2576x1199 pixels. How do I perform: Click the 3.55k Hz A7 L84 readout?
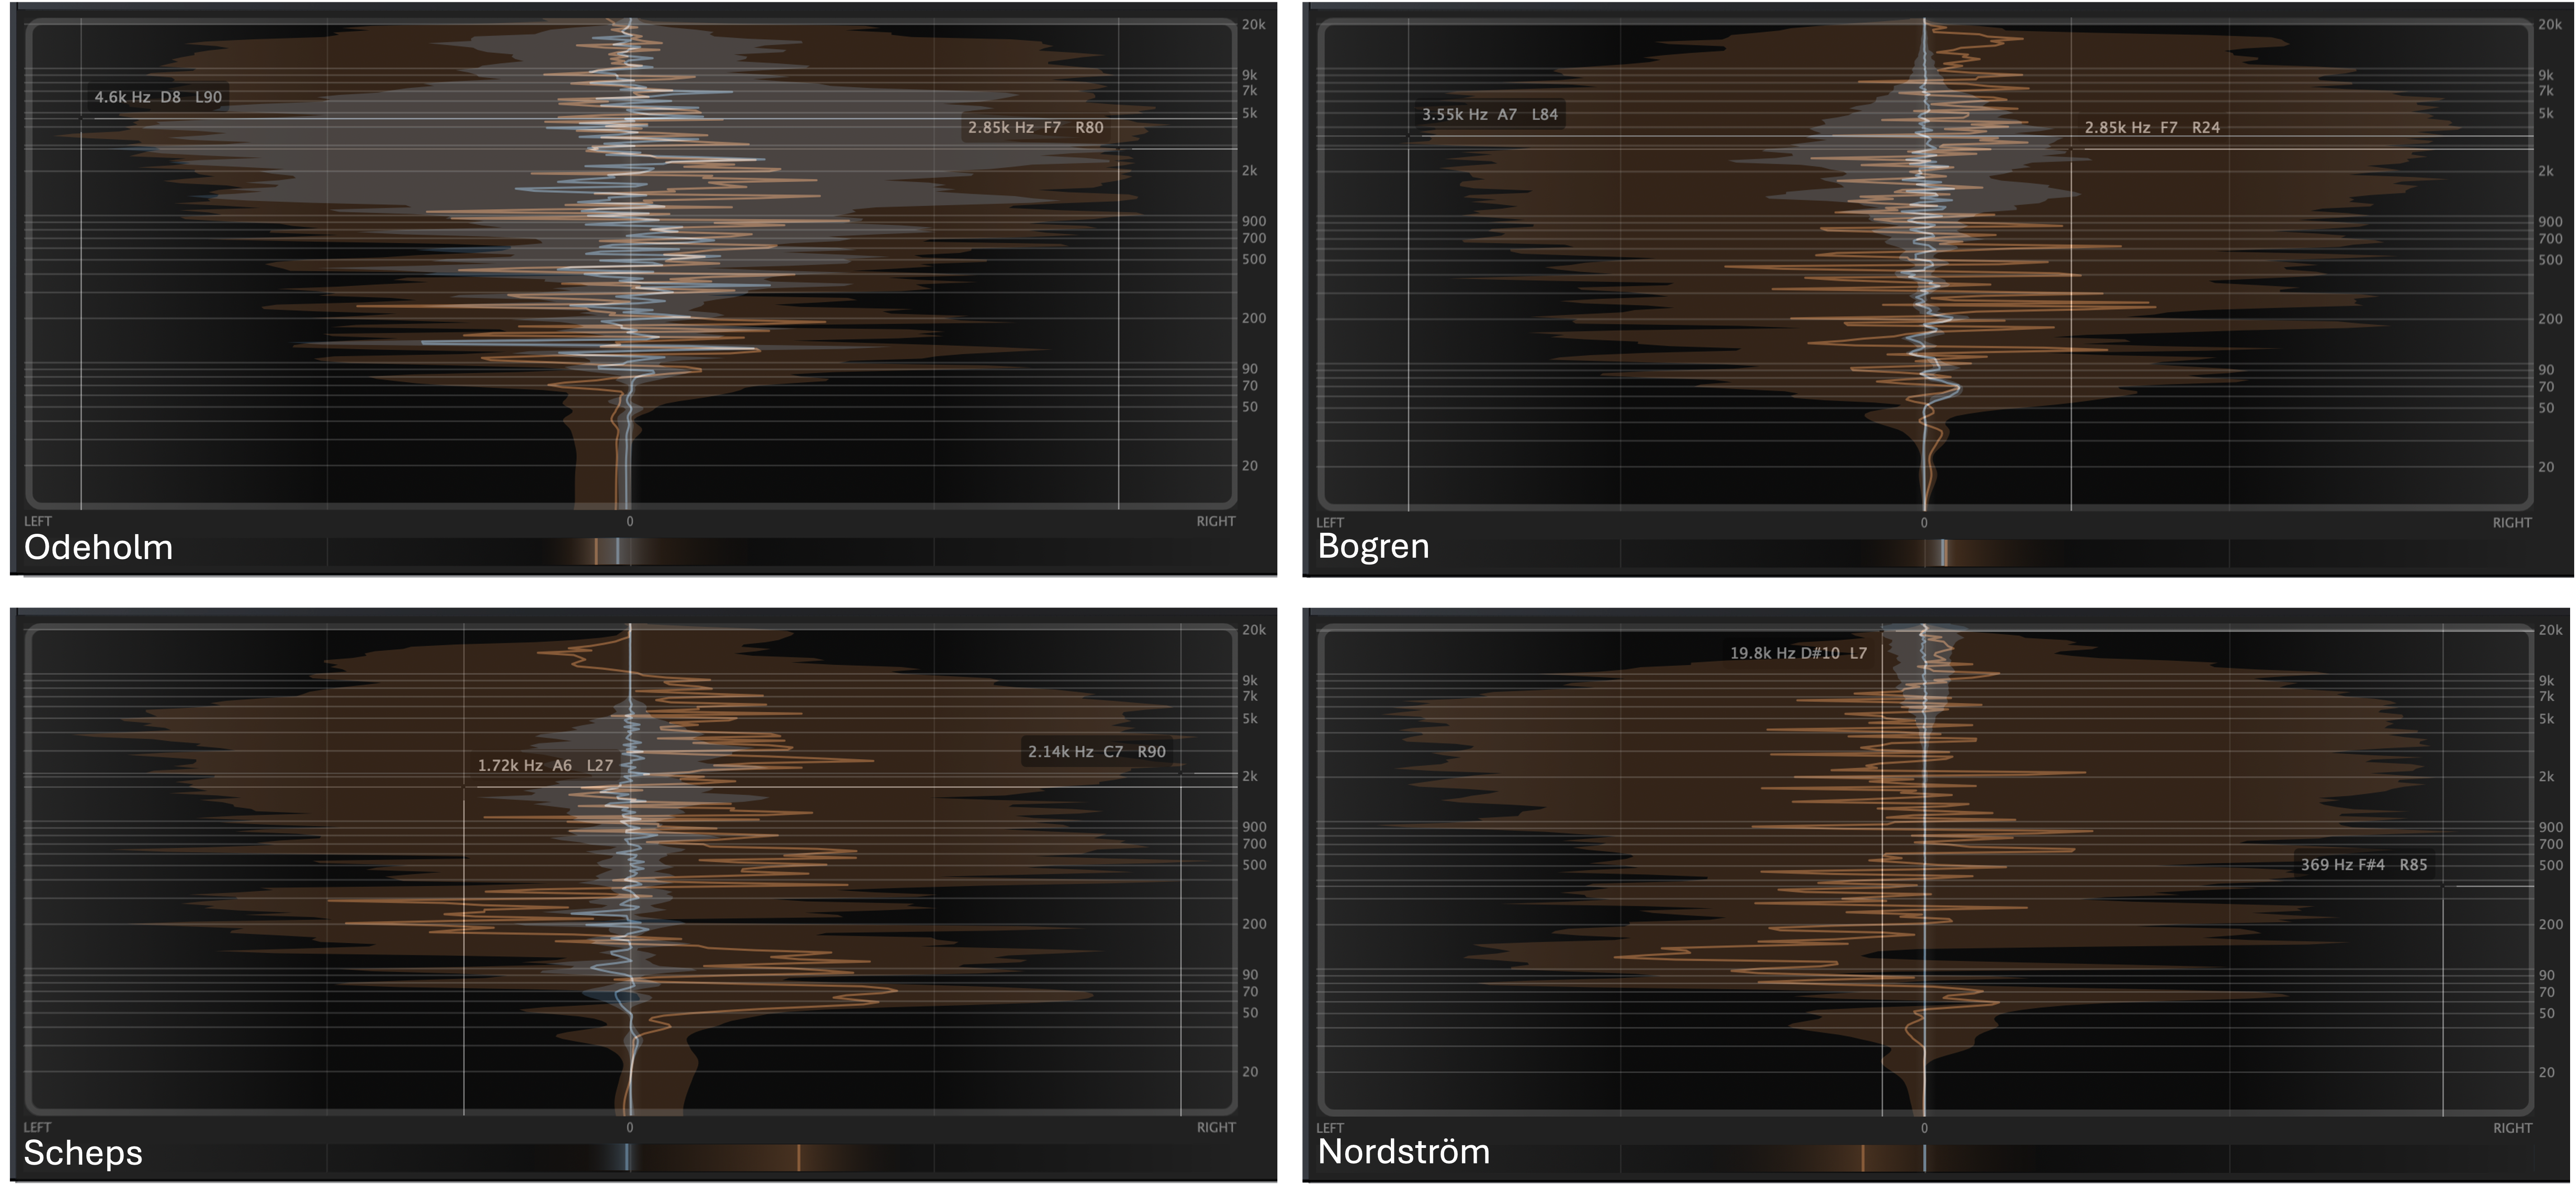tap(1490, 114)
